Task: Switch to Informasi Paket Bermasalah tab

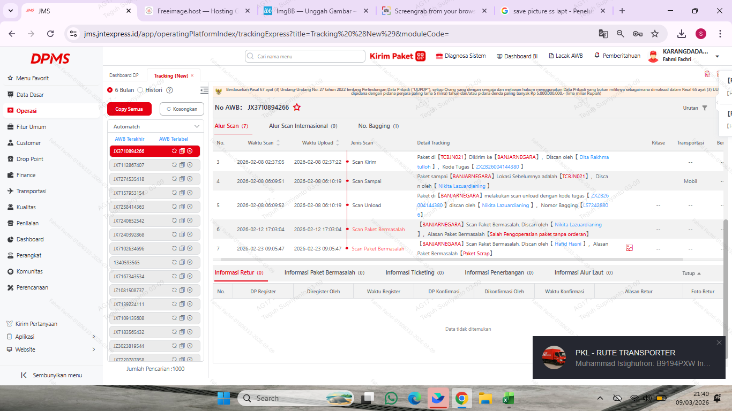Action: (x=324, y=272)
